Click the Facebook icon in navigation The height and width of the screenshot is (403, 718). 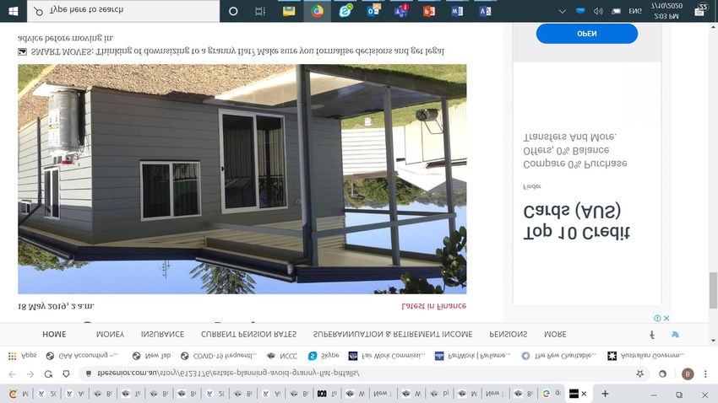652,335
